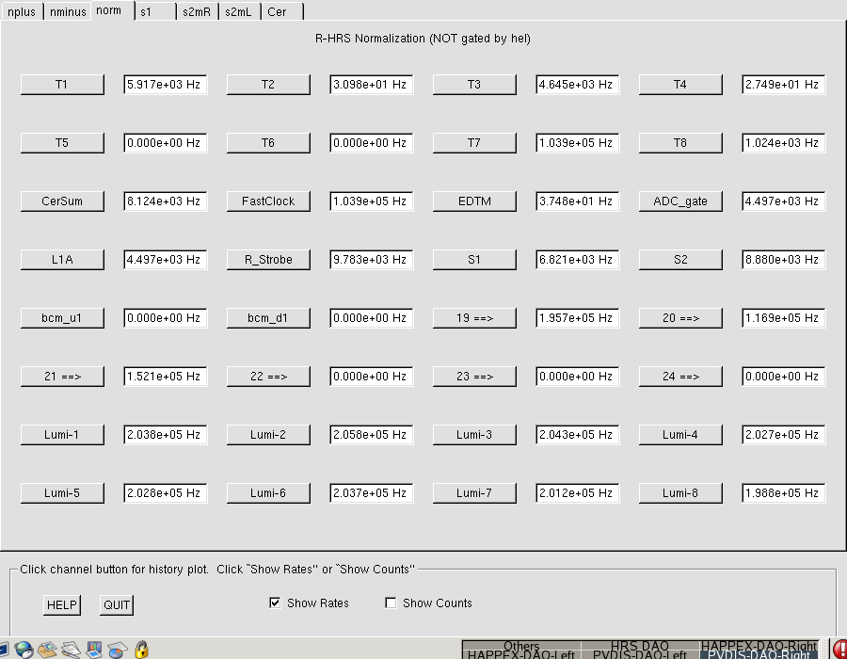This screenshot has height=659, width=847.
Task: Open the Lumi-1 history plot
Action: (62, 434)
